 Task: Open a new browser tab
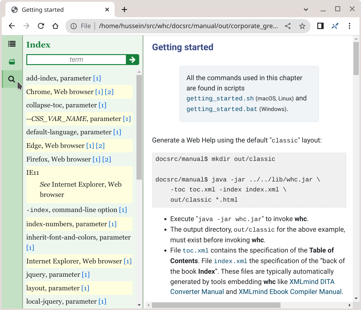click(x=124, y=10)
